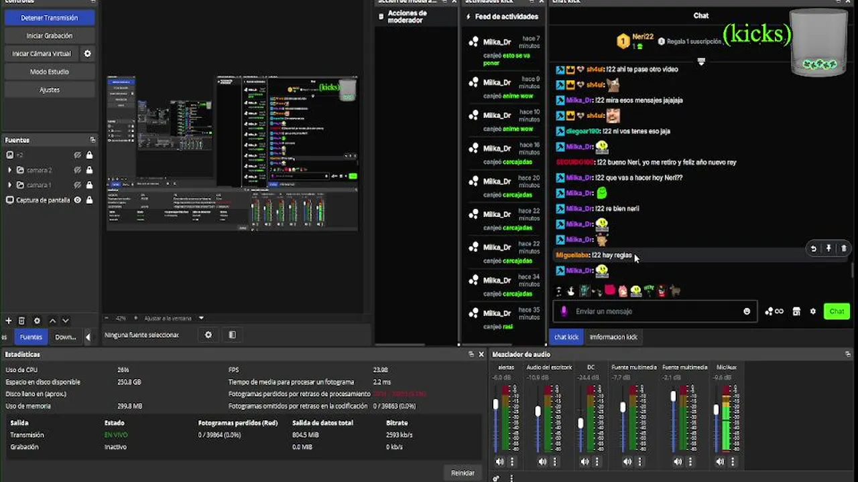The image size is (858, 482).
Task: Delete the Miguellaba message
Action: pos(843,248)
